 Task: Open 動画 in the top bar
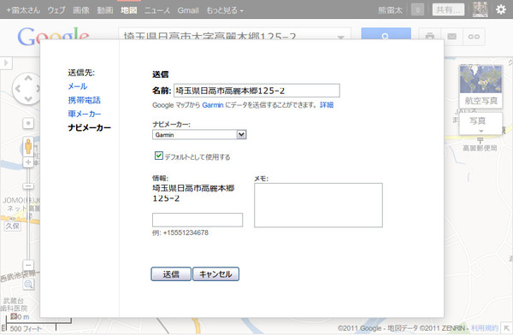tap(105, 10)
